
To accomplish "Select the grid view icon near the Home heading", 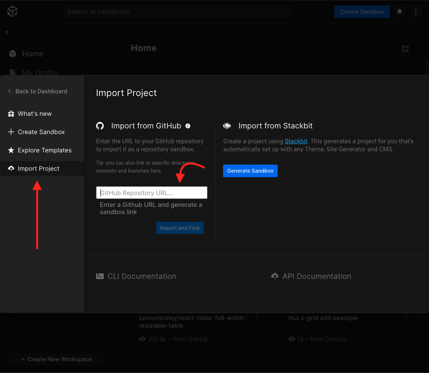I will (405, 48).
